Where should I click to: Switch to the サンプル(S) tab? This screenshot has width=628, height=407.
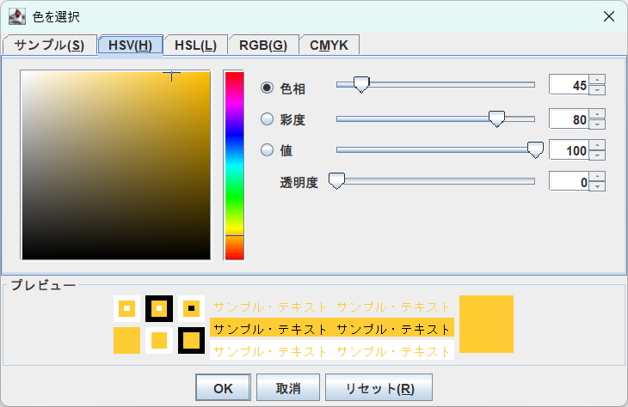pos(49,45)
